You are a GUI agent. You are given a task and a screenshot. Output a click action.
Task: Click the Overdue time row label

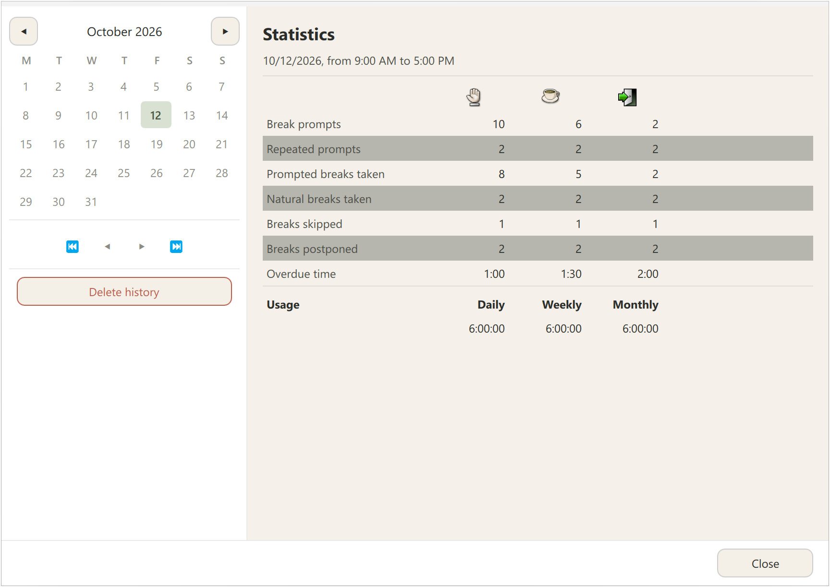tap(301, 274)
